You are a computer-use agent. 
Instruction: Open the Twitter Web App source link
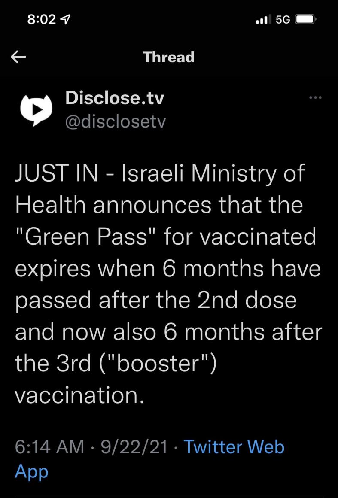(234, 447)
